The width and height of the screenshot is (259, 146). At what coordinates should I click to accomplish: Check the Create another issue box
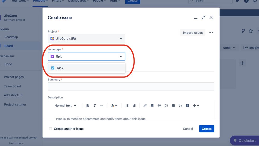tap(50, 129)
